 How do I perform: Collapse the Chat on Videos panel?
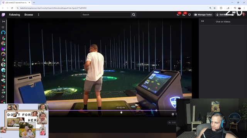click(x=203, y=21)
